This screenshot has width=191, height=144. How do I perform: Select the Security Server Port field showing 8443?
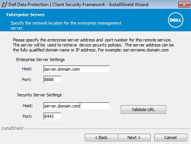(x=52, y=116)
